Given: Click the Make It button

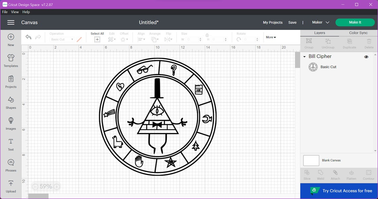Looking at the screenshot, I should [355, 22].
